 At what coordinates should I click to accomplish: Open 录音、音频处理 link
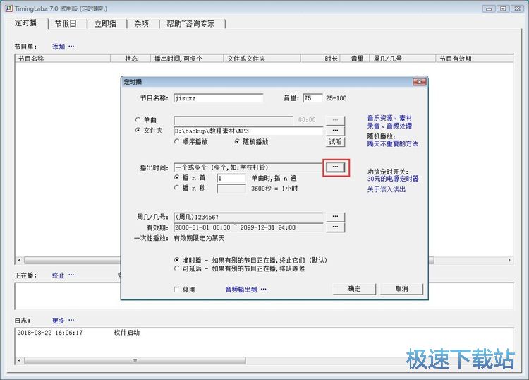click(x=389, y=126)
